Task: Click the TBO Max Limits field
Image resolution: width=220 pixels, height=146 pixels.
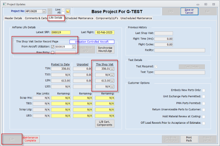Action: point(41,104)
